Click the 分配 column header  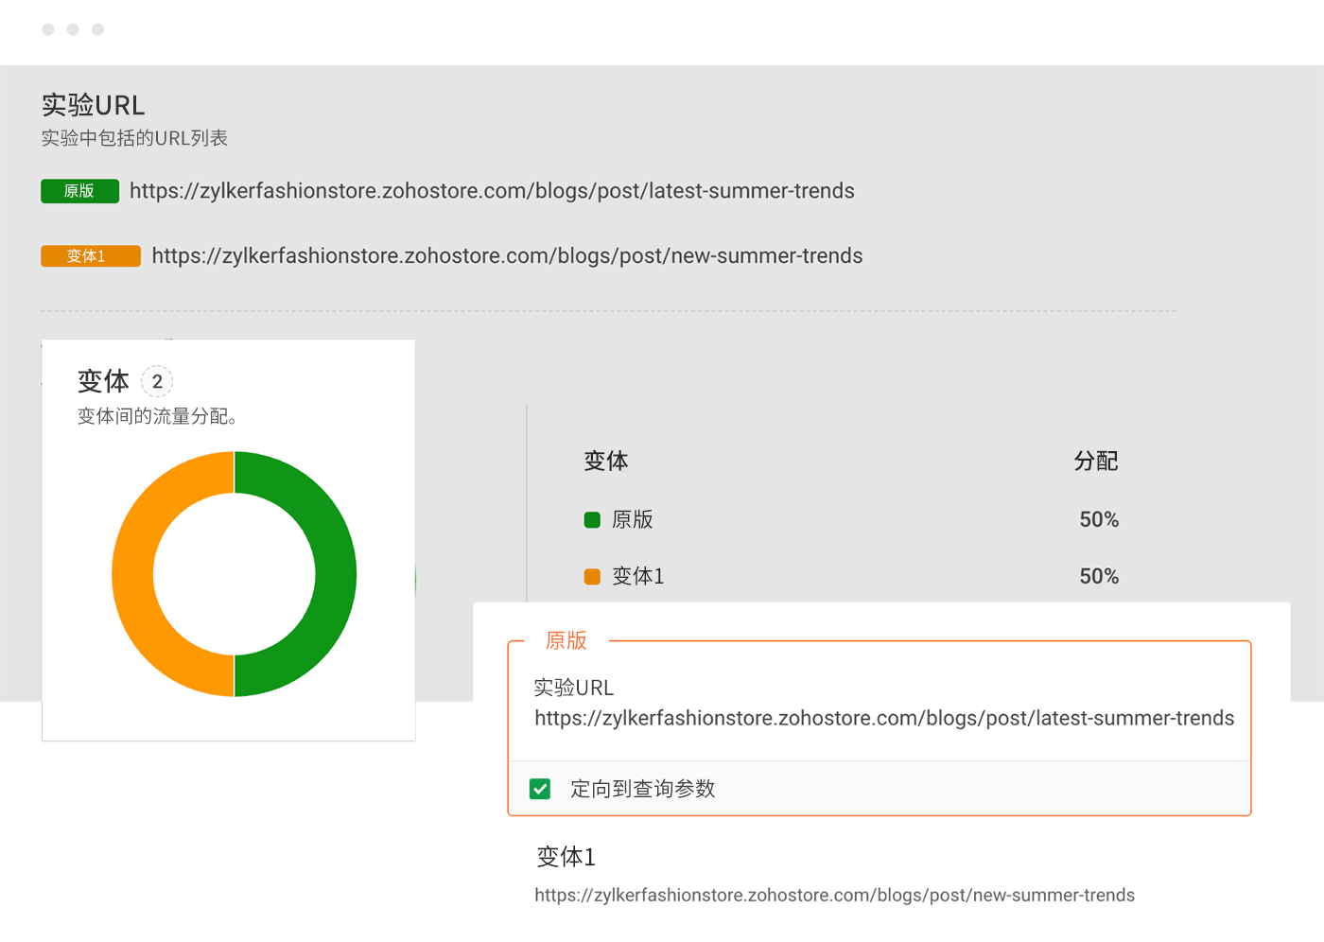click(x=1096, y=461)
